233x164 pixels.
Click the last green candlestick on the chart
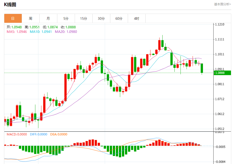[202, 68]
